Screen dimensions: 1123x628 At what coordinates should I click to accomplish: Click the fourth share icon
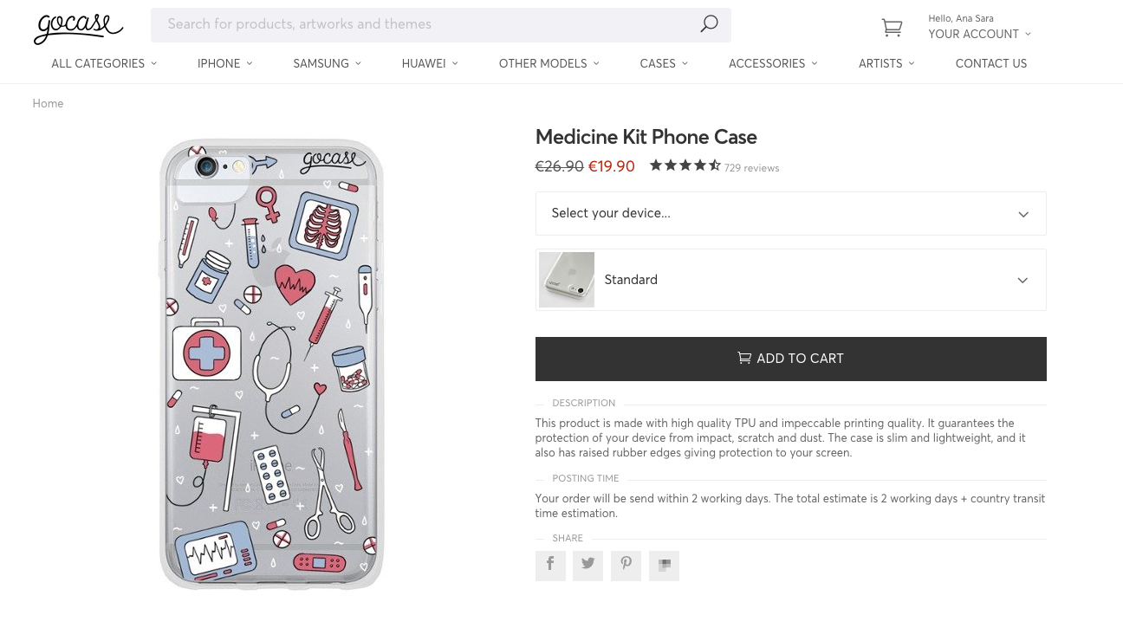pyautogui.click(x=665, y=566)
